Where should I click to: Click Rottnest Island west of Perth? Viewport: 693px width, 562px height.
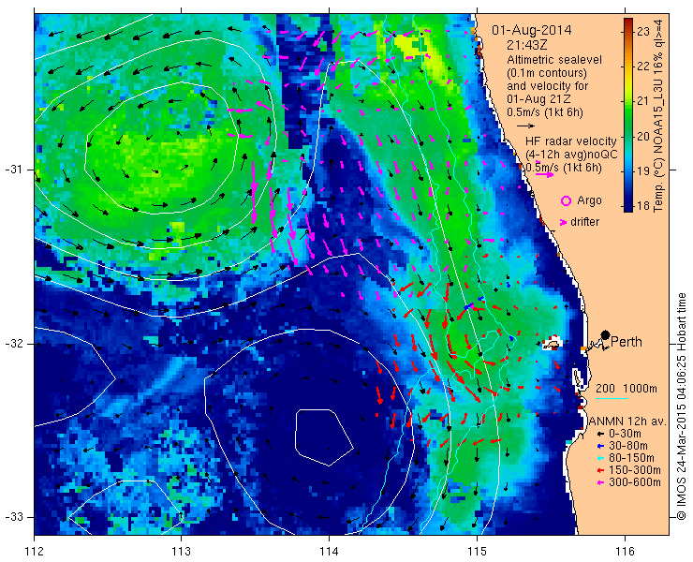point(552,344)
